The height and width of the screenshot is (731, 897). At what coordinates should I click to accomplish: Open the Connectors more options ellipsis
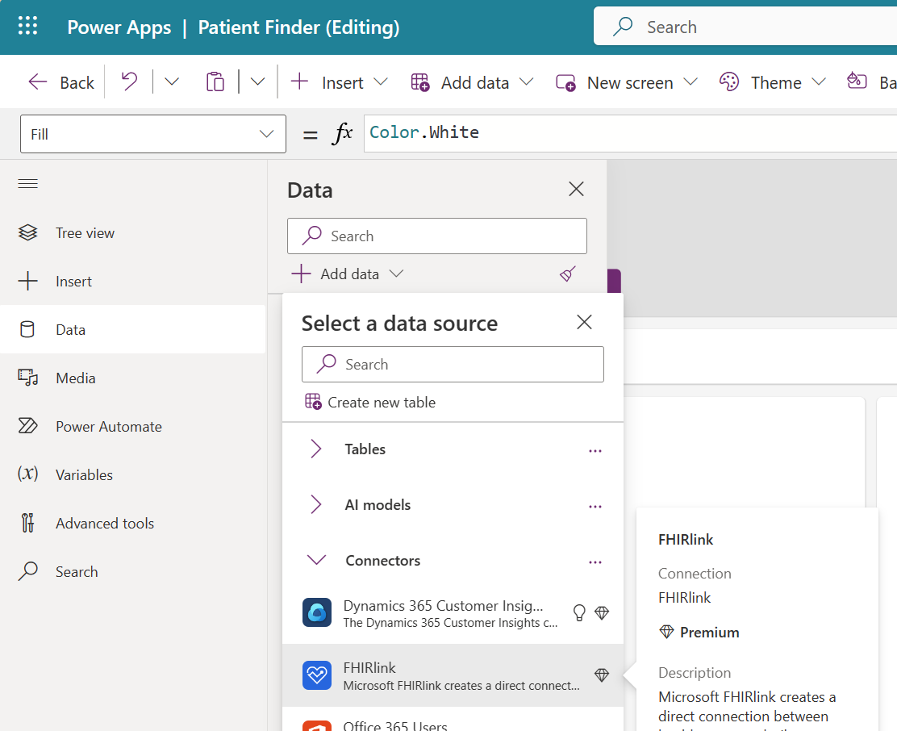[x=595, y=562]
